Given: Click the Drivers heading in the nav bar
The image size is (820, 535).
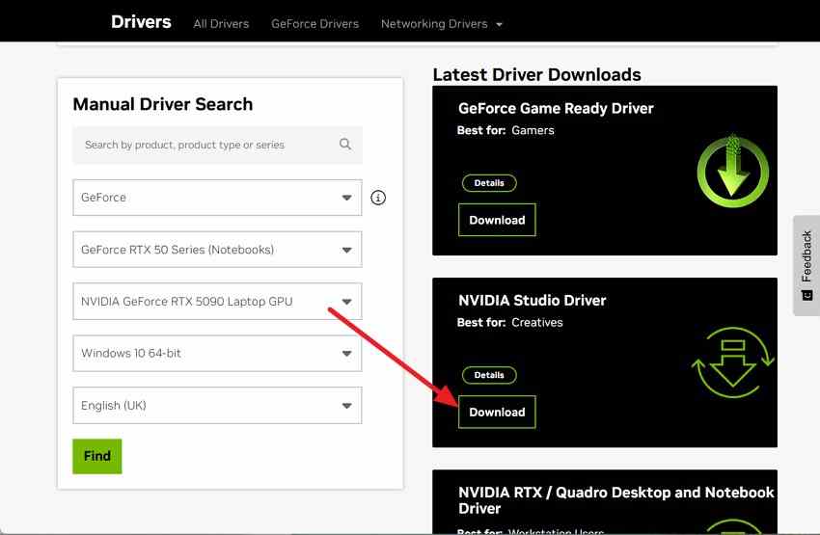Looking at the screenshot, I should coord(141,22).
